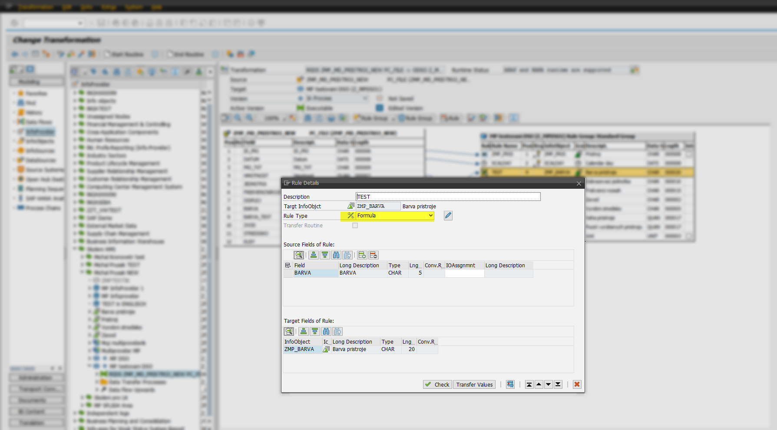
Task: Open the Help menu
Action: (x=157, y=7)
